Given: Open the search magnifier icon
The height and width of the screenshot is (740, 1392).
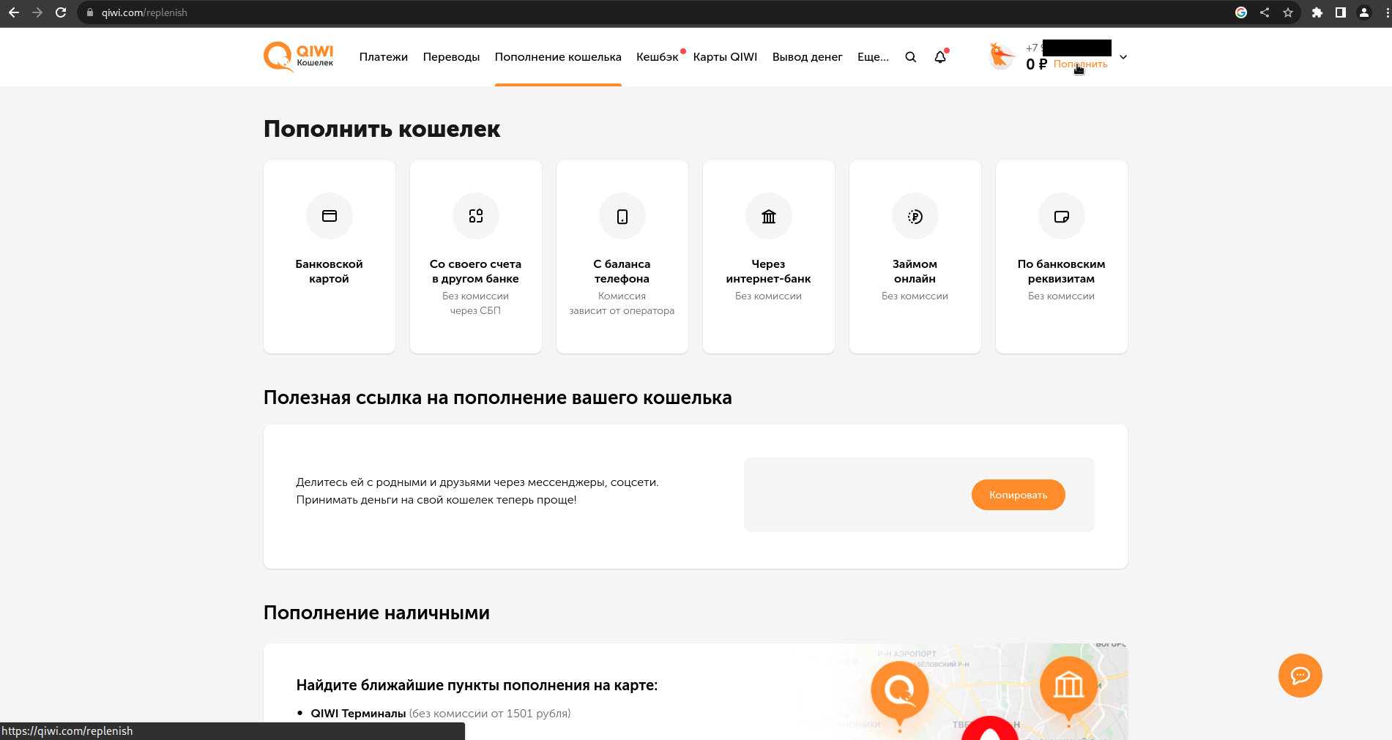Looking at the screenshot, I should pos(911,57).
